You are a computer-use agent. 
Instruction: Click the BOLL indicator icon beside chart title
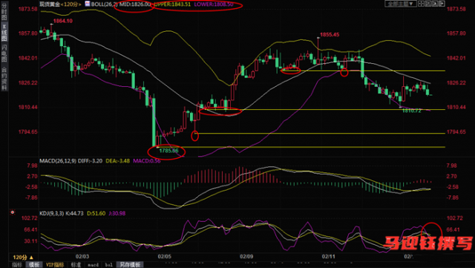88,4
